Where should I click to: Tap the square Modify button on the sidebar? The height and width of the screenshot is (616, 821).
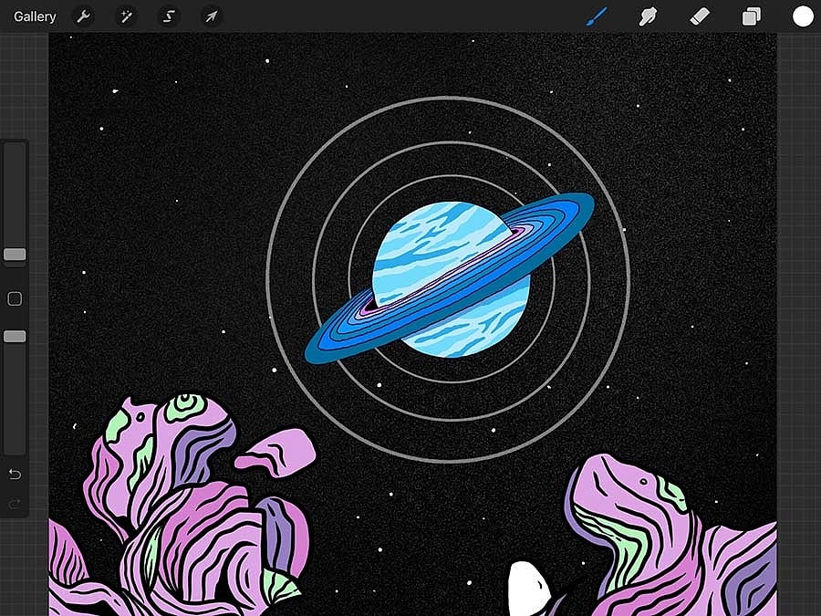14,298
